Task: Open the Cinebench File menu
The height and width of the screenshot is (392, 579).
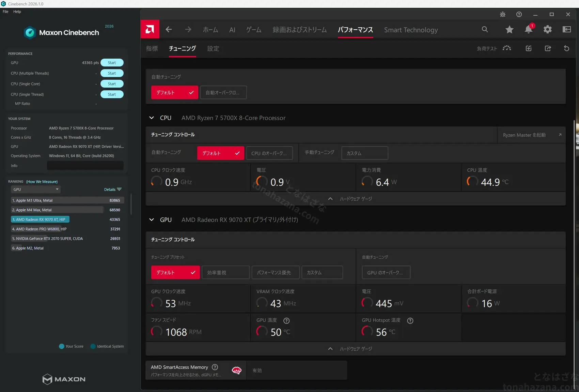Action: tap(5, 12)
